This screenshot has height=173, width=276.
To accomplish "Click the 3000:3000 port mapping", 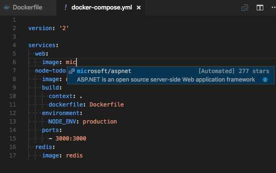I will [x=71, y=139].
